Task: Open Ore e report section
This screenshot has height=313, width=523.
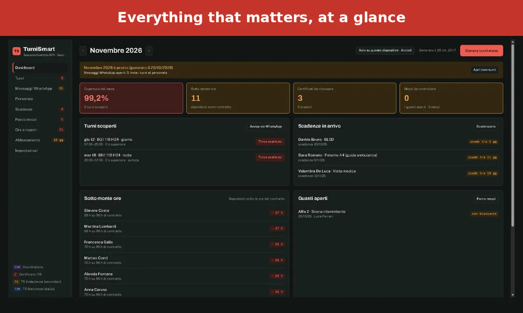Action: [x=40, y=130]
